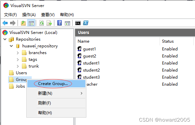Toggle the Show/Hide Action Pane icon
The image size is (195, 125).
67,23
